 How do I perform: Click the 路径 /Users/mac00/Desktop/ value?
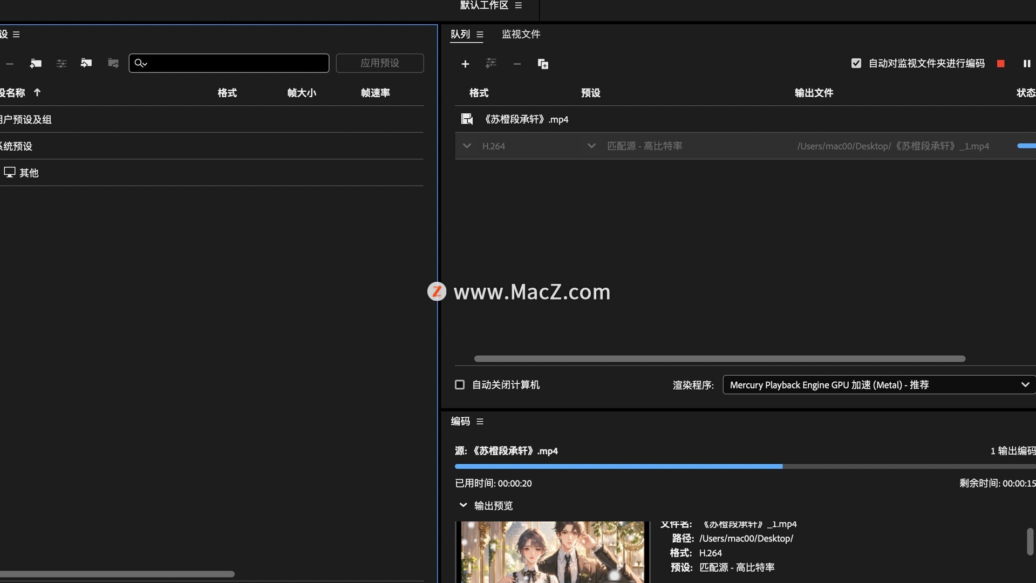coord(746,539)
